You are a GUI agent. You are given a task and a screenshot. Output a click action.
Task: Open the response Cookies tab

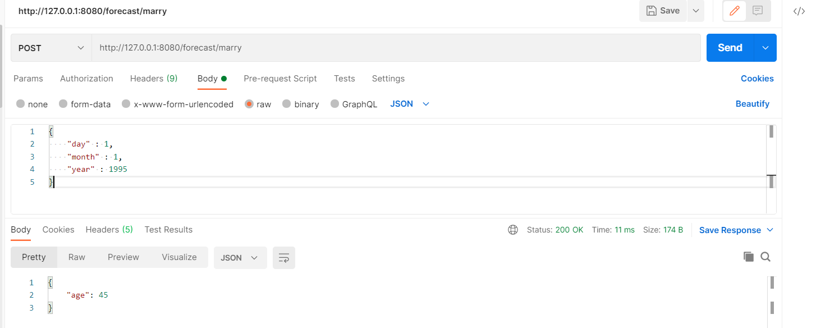click(x=58, y=230)
